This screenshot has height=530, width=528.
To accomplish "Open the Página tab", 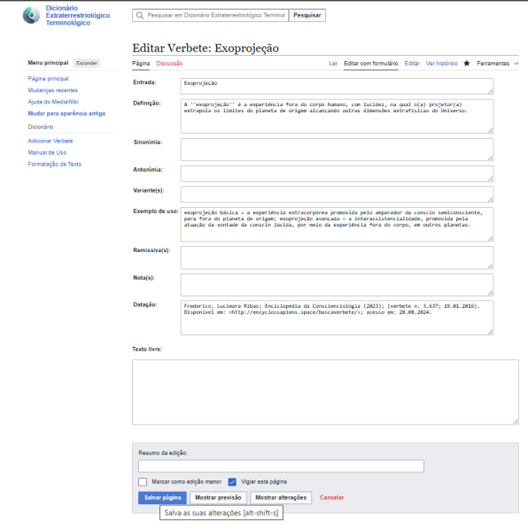I will tap(141, 63).
